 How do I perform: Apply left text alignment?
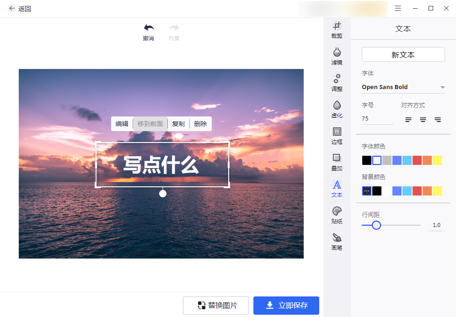coord(408,119)
